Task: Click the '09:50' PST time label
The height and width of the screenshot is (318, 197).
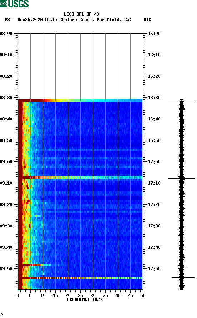Action: 6,269
